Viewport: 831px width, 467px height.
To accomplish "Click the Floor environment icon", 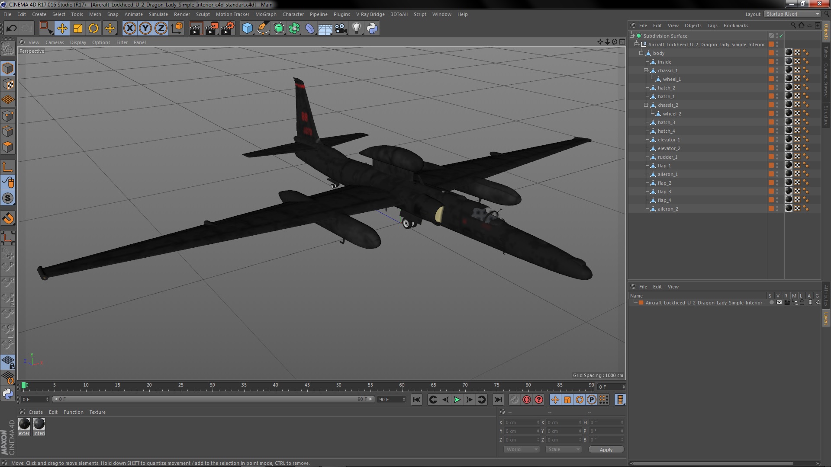I will click(x=325, y=29).
